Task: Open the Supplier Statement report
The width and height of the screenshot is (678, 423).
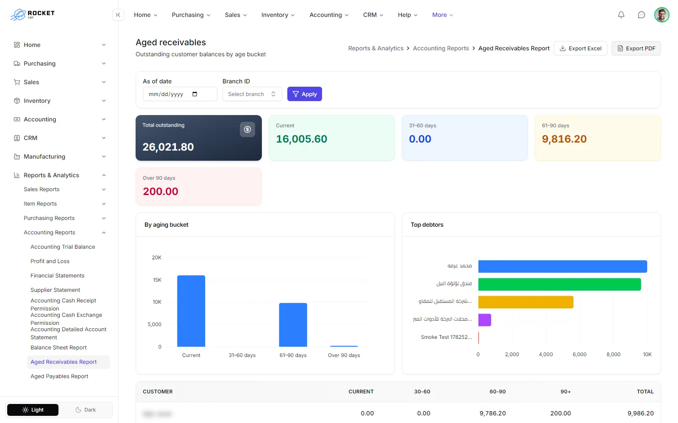Action: coord(55,290)
